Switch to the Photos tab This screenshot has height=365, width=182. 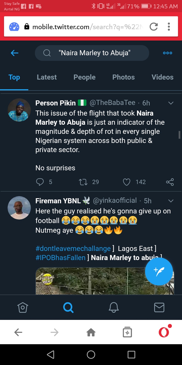pos(123,77)
